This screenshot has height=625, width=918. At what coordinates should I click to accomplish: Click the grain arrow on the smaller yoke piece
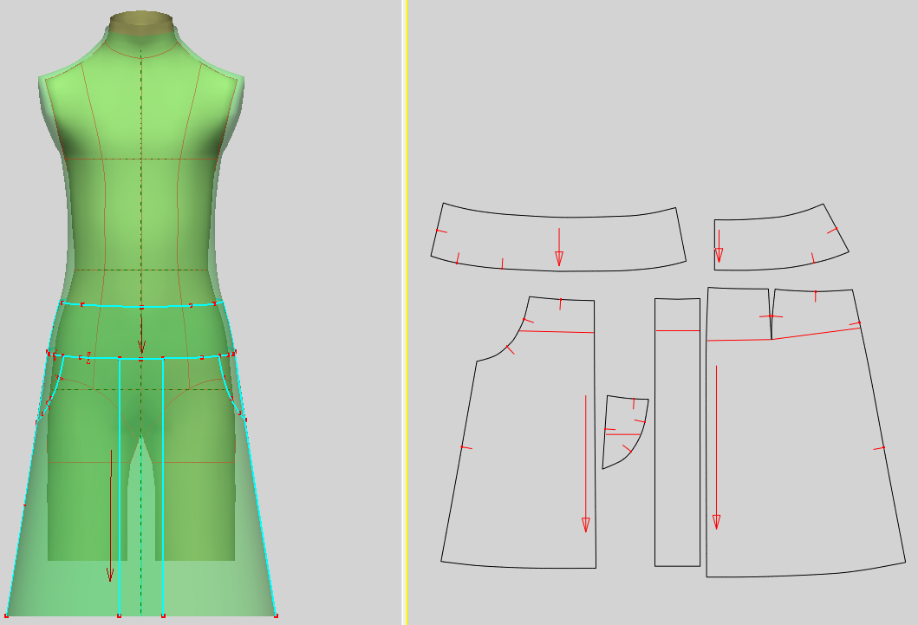tap(719, 246)
